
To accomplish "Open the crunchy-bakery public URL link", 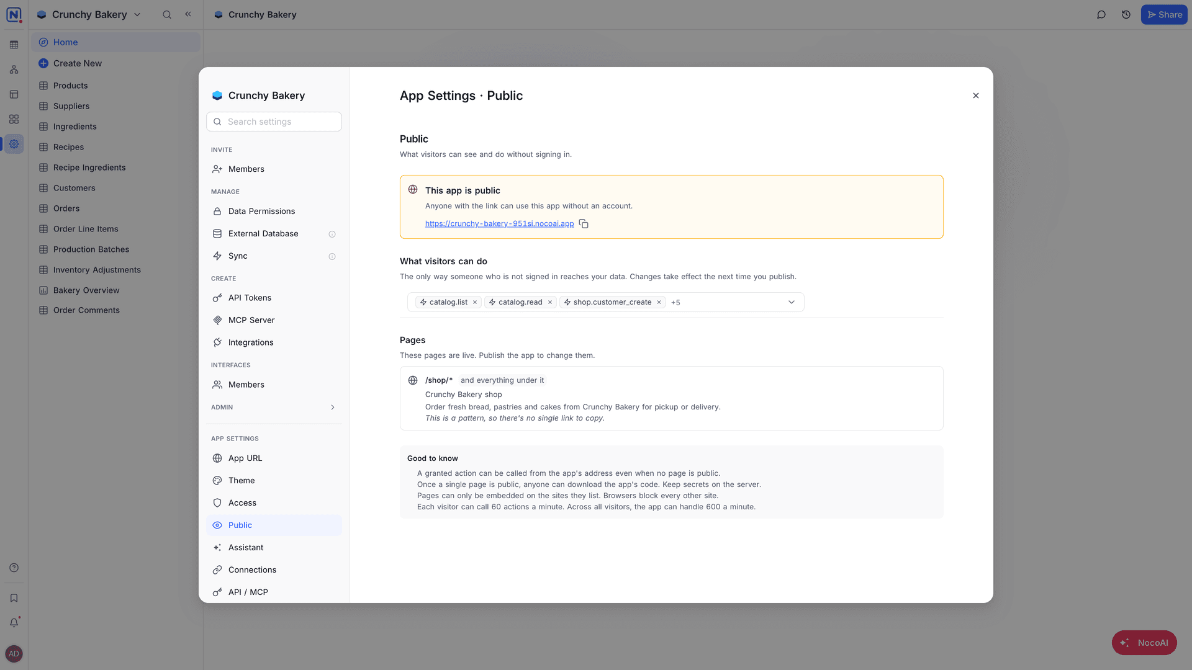I will click(499, 224).
